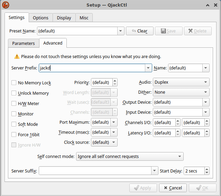Open the Audio mode dropdown
This screenshot has width=221, height=196.
tap(181, 82)
